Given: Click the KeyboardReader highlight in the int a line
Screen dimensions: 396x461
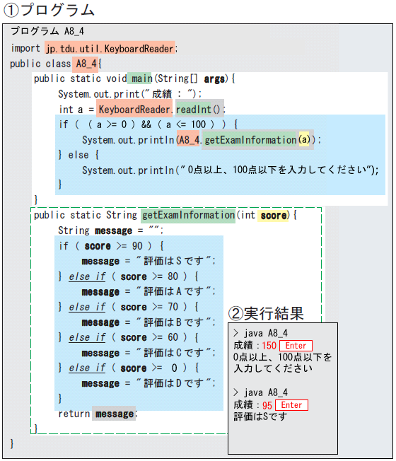Looking at the screenshot, I should pyautogui.click(x=134, y=110).
